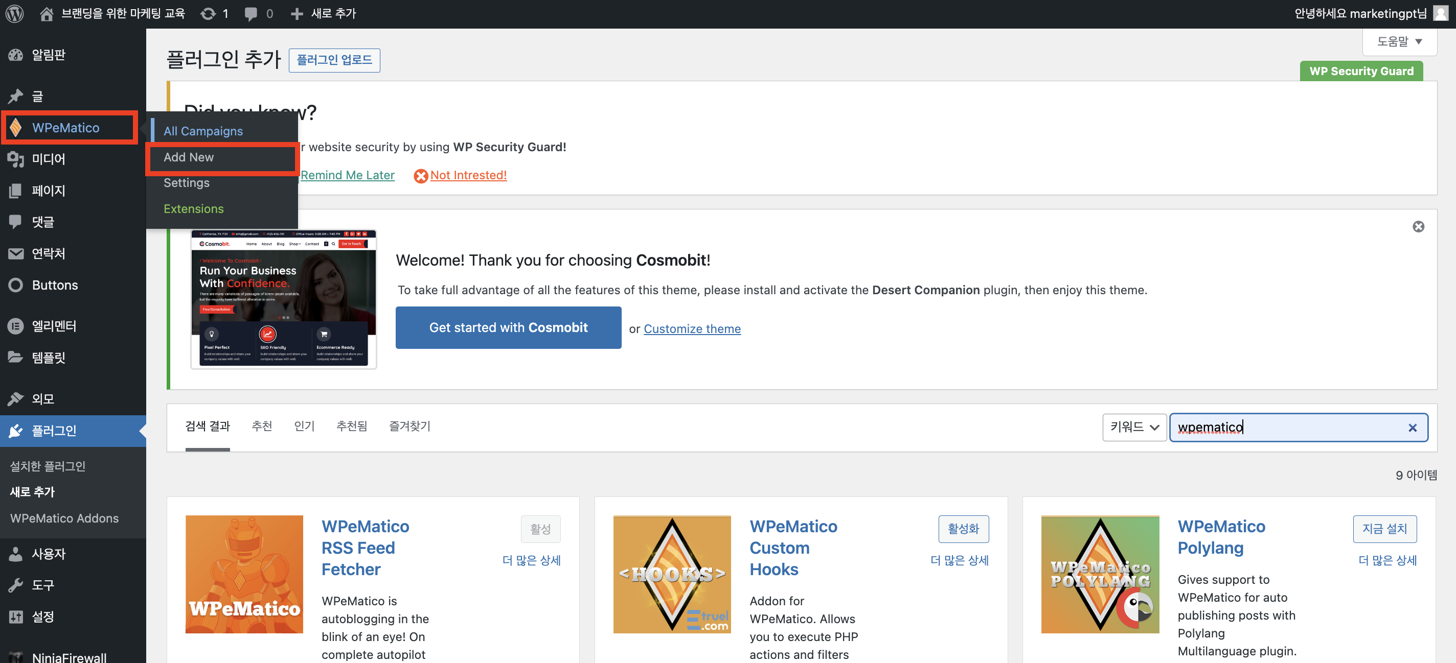The width and height of the screenshot is (1456, 663).
Task: Open 브랜딩을 위한 마케팅 교육 site link
Action: [x=123, y=14]
